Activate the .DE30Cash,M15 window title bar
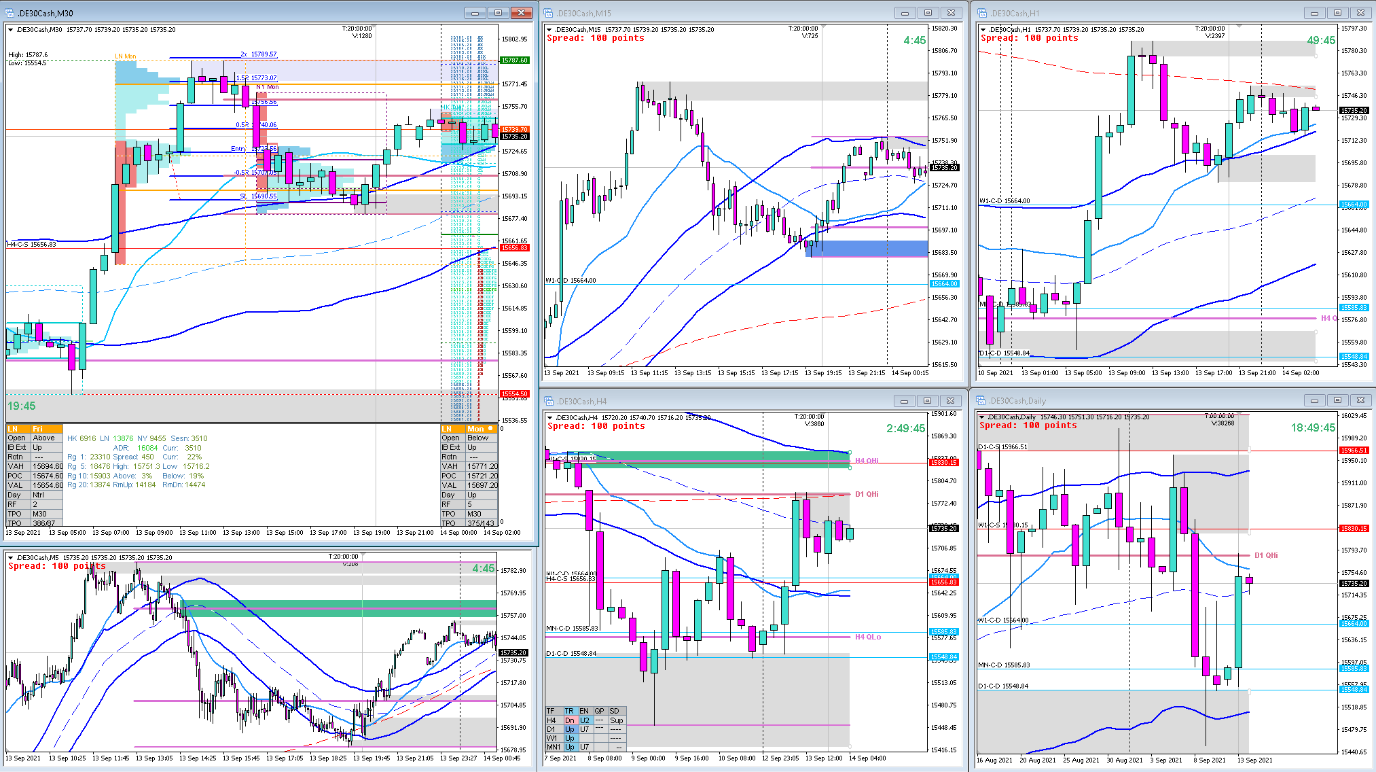The height and width of the screenshot is (772, 1376). (713, 13)
